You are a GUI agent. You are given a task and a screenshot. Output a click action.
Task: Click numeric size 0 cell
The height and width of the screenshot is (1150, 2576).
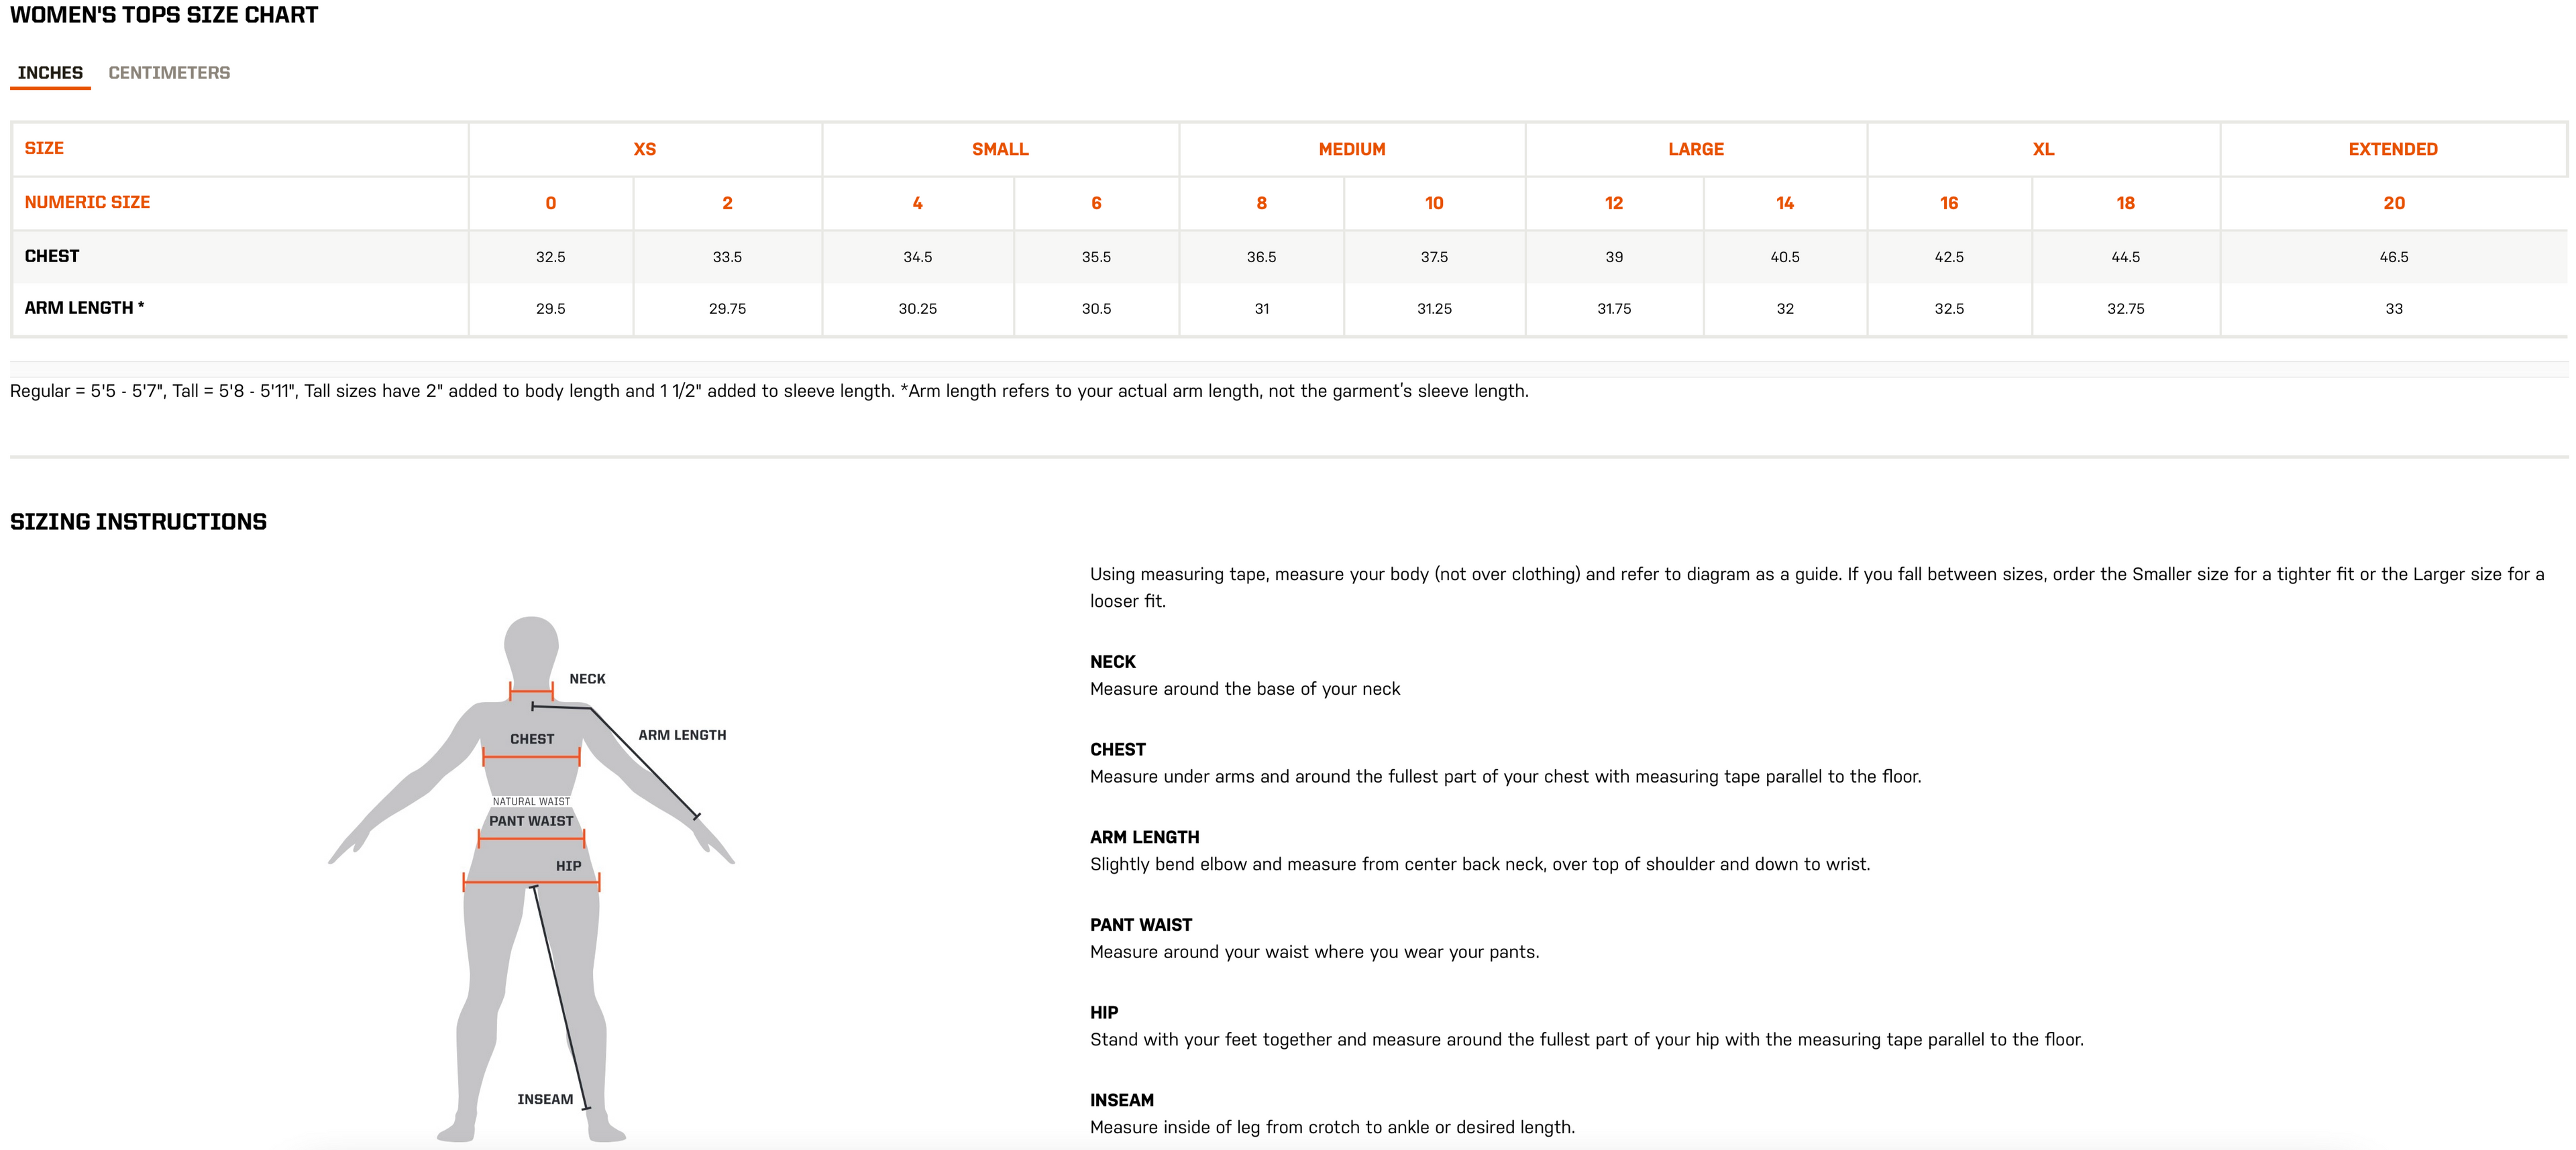(x=551, y=203)
